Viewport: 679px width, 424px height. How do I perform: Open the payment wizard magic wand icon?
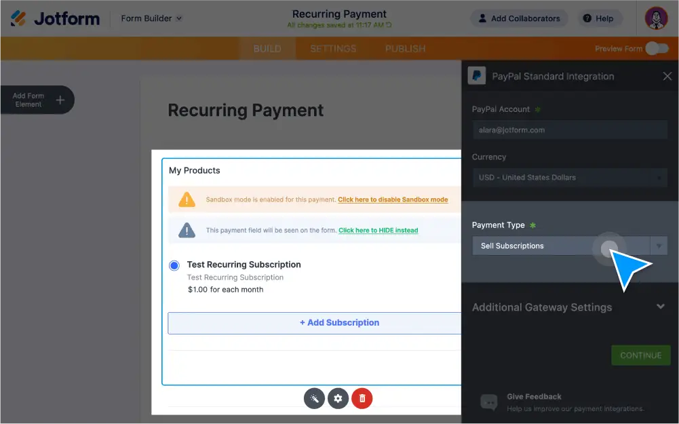pyautogui.click(x=314, y=398)
